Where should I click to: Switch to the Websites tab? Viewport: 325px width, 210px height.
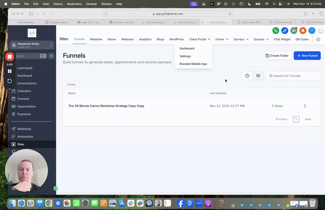click(x=96, y=39)
